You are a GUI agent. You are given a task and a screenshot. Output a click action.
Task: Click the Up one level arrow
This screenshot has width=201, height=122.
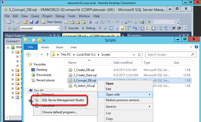click(x=48, y=55)
